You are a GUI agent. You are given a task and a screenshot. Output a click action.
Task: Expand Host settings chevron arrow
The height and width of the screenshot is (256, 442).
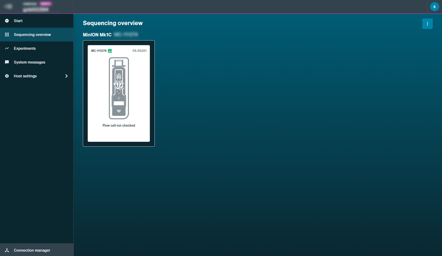click(x=66, y=76)
